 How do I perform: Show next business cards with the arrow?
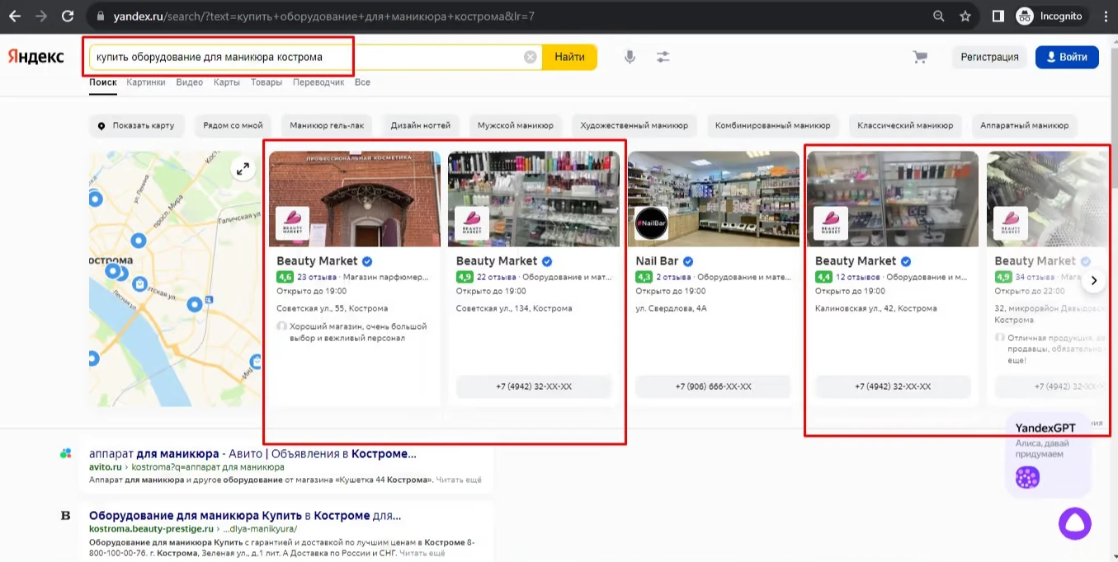pos(1094,281)
